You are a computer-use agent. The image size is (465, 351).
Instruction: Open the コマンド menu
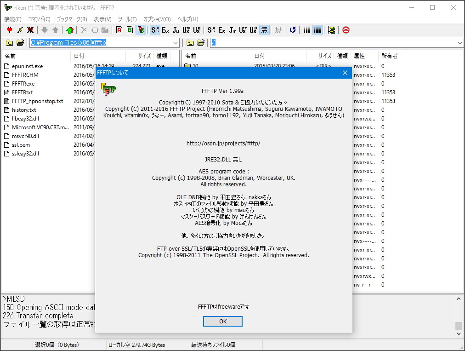[40, 19]
